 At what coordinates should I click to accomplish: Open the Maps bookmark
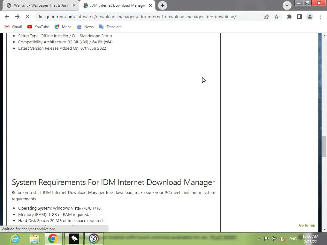click(x=63, y=27)
